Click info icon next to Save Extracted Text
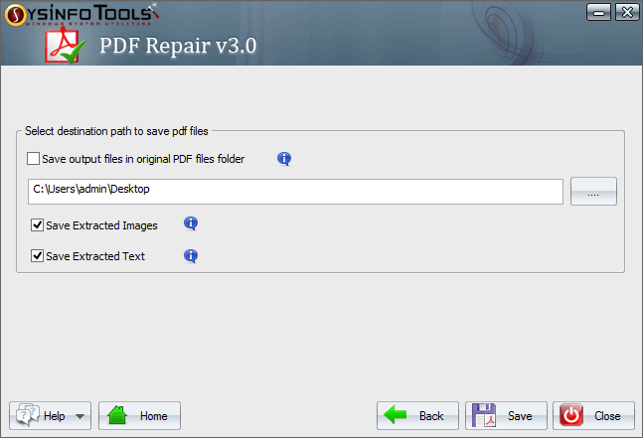Viewport: 643px width, 438px height. coord(191,256)
